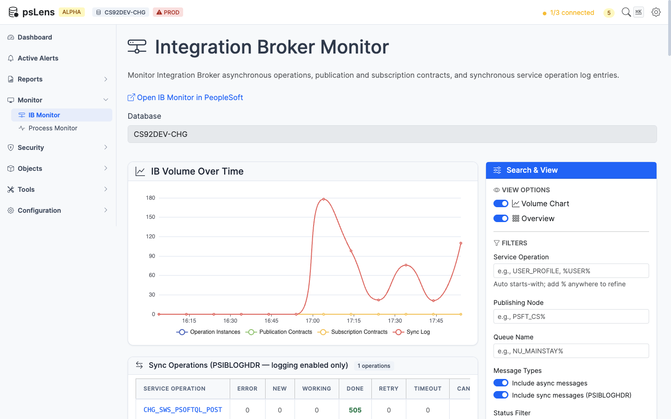
Task: Collapse the Monitor chevron
Action: coord(106,100)
